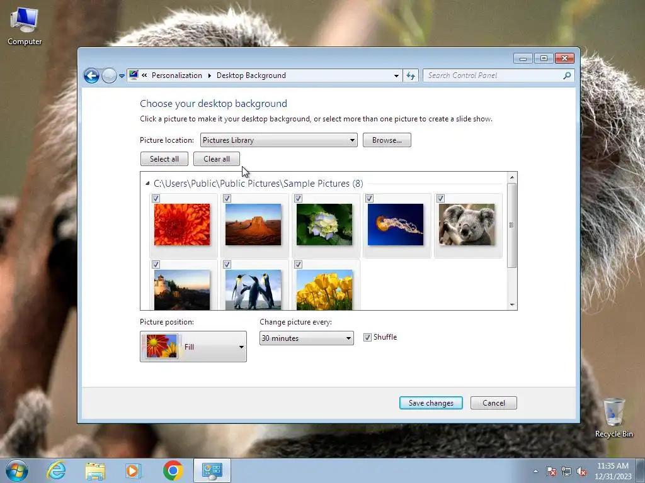645x483 pixels.
Task: Select the yellow tulips thumbnail
Action: (324, 289)
